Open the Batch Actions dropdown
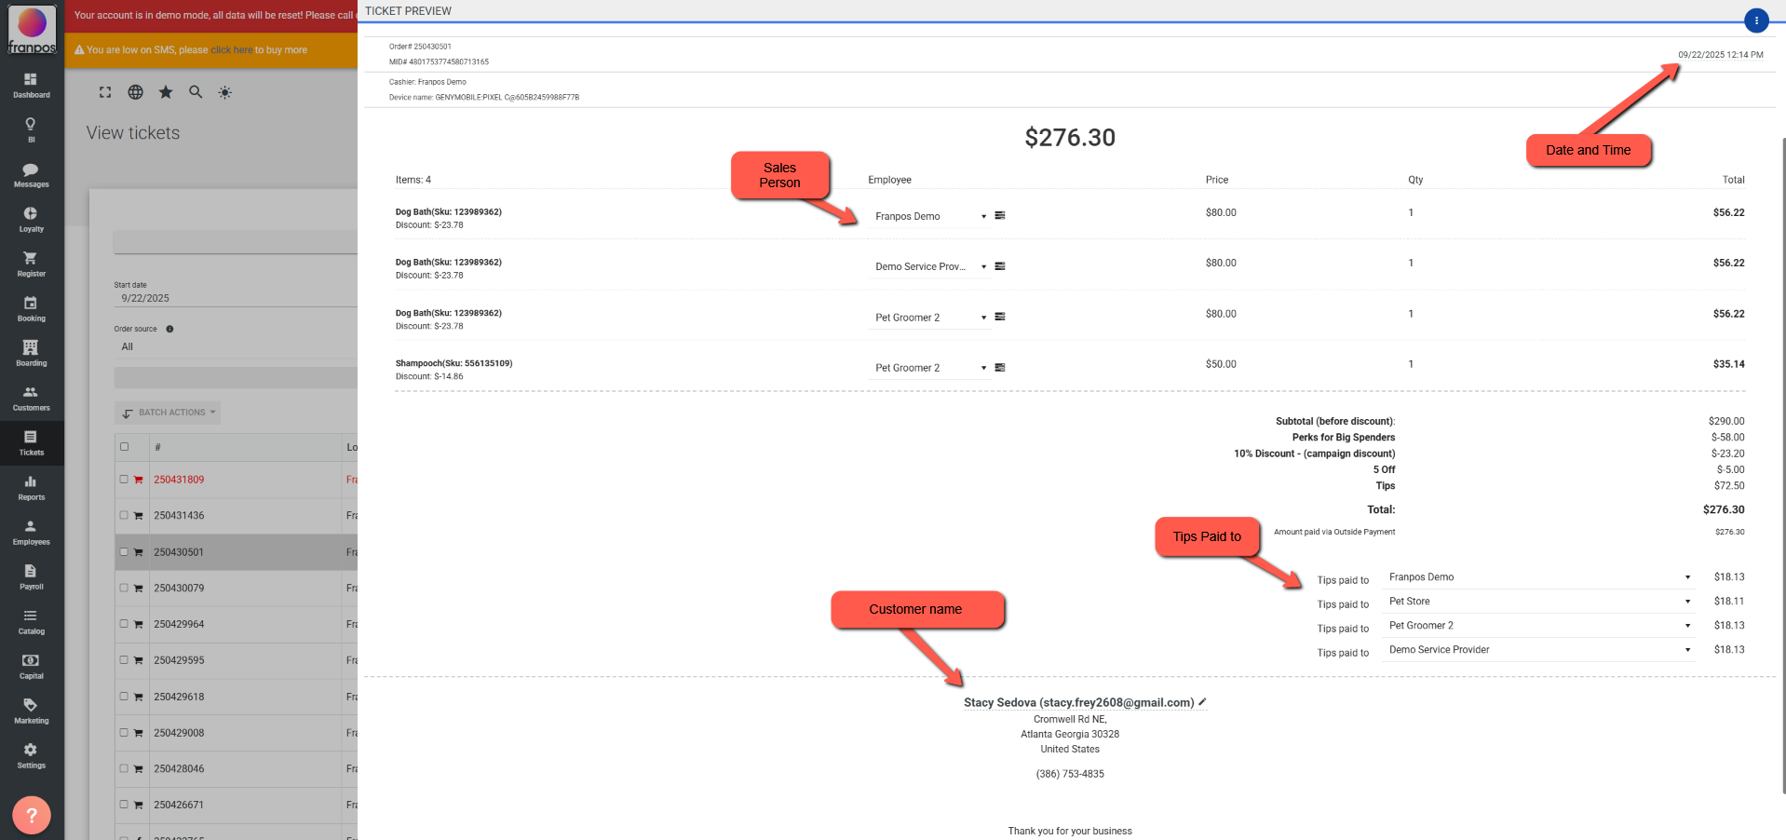Image resolution: width=1786 pixels, height=840 pixels. coord(168,413)
